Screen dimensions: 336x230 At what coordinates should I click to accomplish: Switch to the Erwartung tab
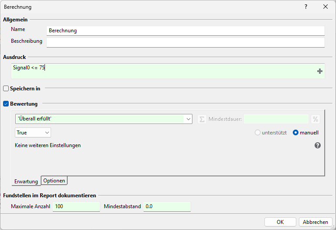26,182
